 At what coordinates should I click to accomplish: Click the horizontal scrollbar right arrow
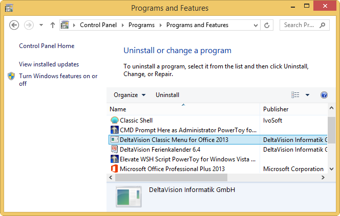pos(323,178)
